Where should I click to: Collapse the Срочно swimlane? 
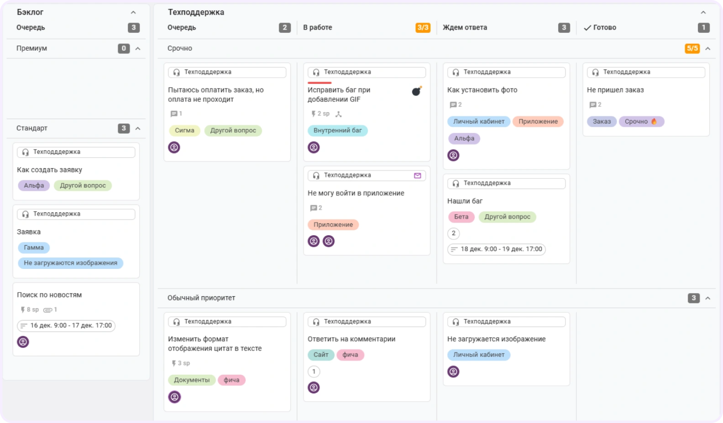coord(708,48)
